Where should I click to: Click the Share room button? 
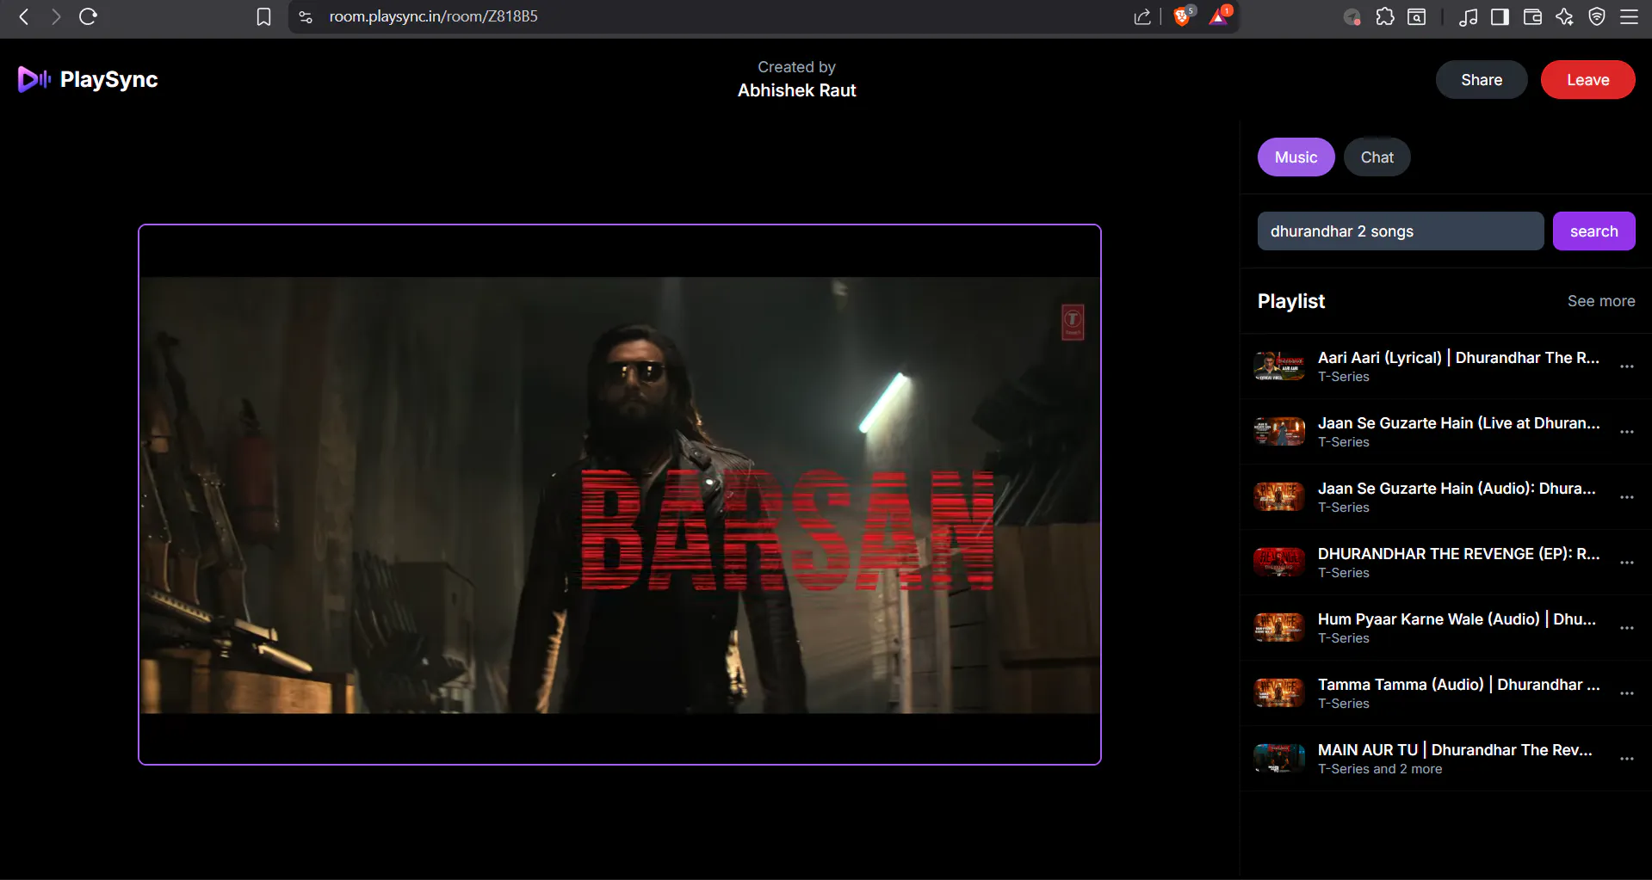coord(1482,80)
